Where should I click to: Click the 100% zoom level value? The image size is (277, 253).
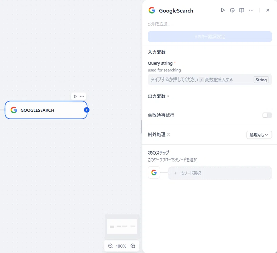click(121, 246)
